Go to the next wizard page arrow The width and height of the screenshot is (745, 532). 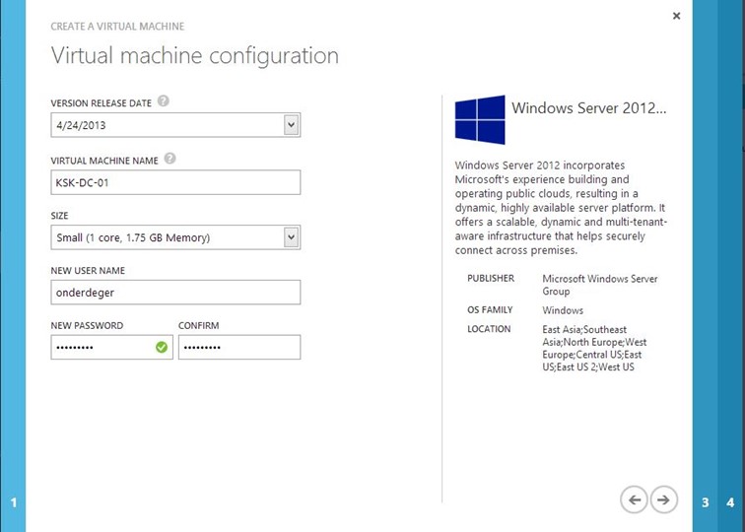point(664,499)
